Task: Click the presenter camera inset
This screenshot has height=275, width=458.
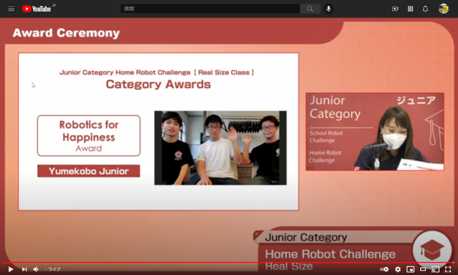Action: pos(374,132)
